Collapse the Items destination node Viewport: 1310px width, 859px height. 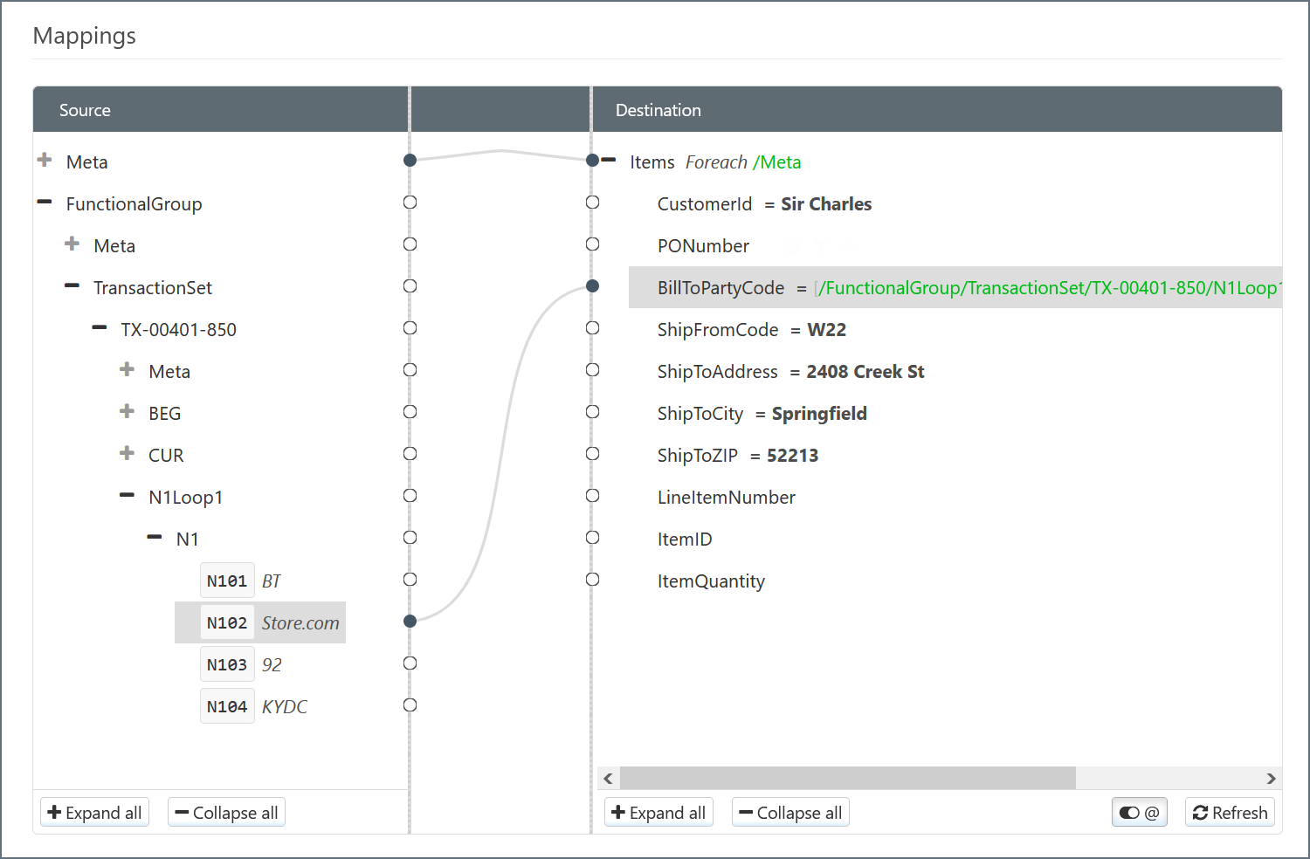(x=609, y=160)
